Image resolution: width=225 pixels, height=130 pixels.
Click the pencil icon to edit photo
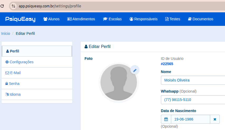coord(135,70)
